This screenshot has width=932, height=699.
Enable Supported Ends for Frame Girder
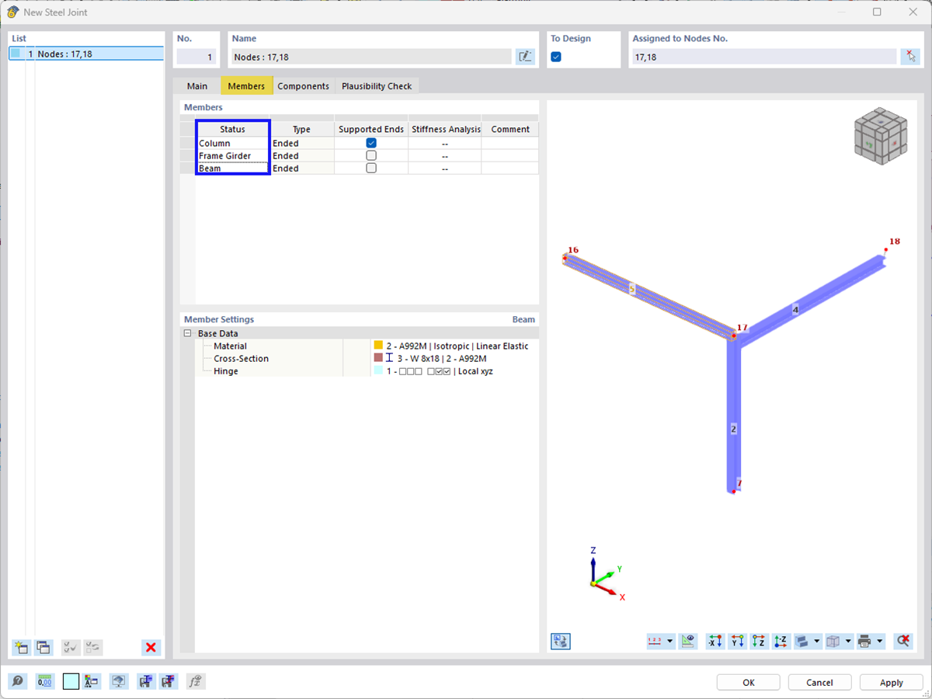coord(371,155)
